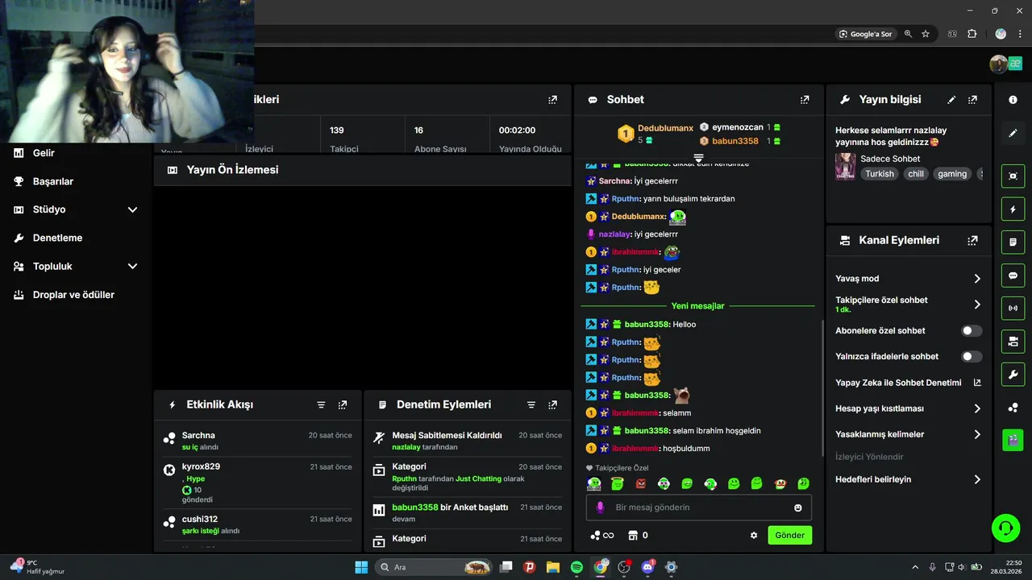Click the Just Chatting category thumbnail
This screenshot has height=580, width=1032.
click(846, 166)
